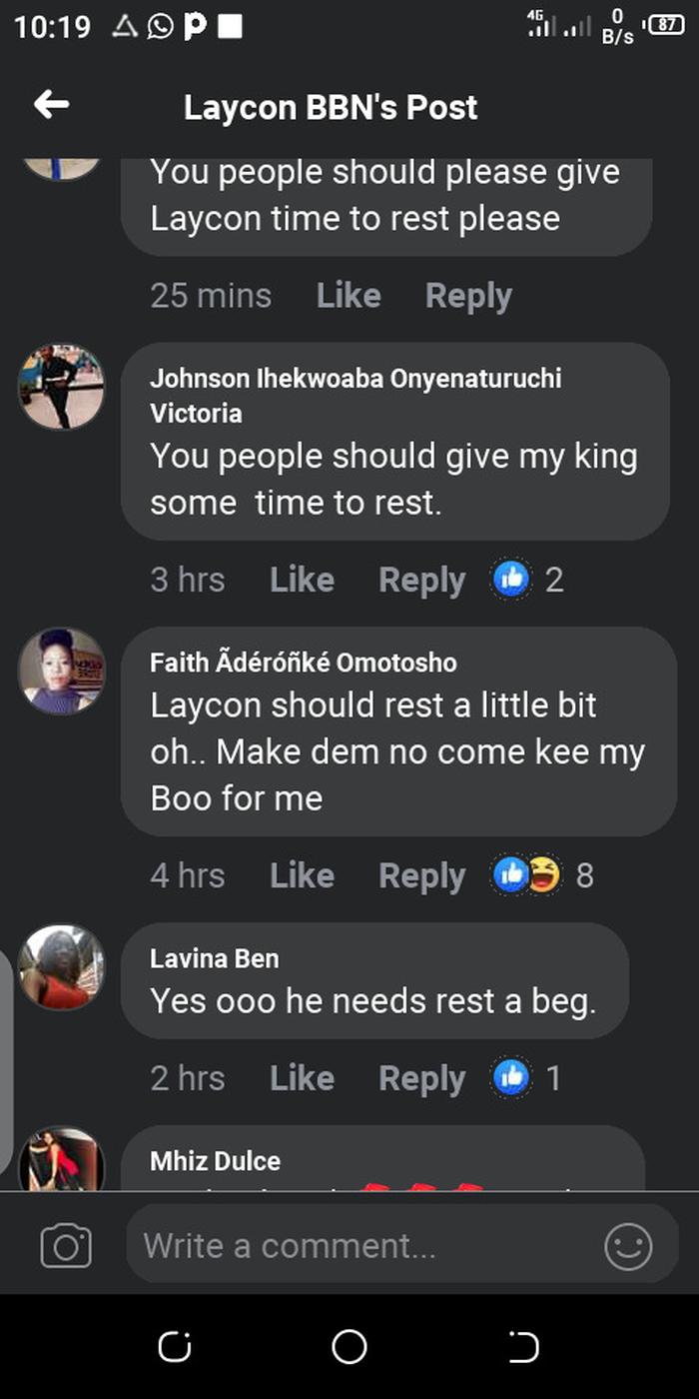The width and height of the screenshot is (699, 1399).
Task: Tap like reaction icon on Johnson's comment
Action: point(511,580)
